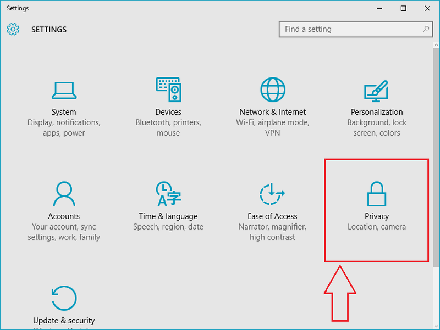Click 'Your account, sync settings, work, family' text
Image resolution: width=440 pixels, height=330 pixels.
tap(64, 232)
